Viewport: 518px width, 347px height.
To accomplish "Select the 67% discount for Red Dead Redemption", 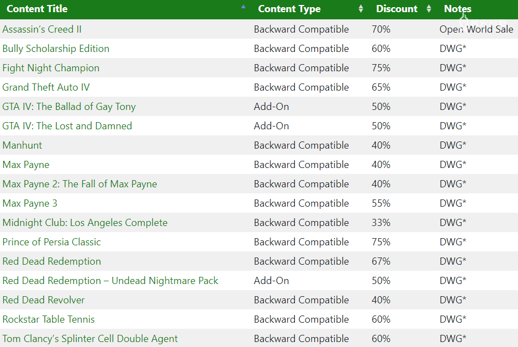I will click(x=381, y=261).
